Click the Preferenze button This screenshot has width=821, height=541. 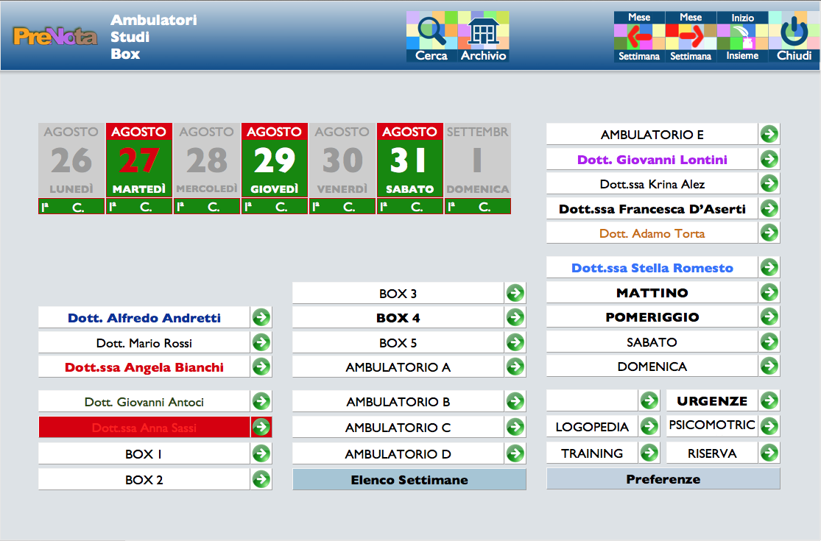[x=663, y=479]
